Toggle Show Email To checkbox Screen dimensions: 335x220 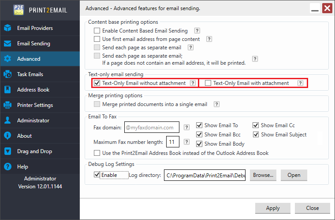[x=199, y=125]
